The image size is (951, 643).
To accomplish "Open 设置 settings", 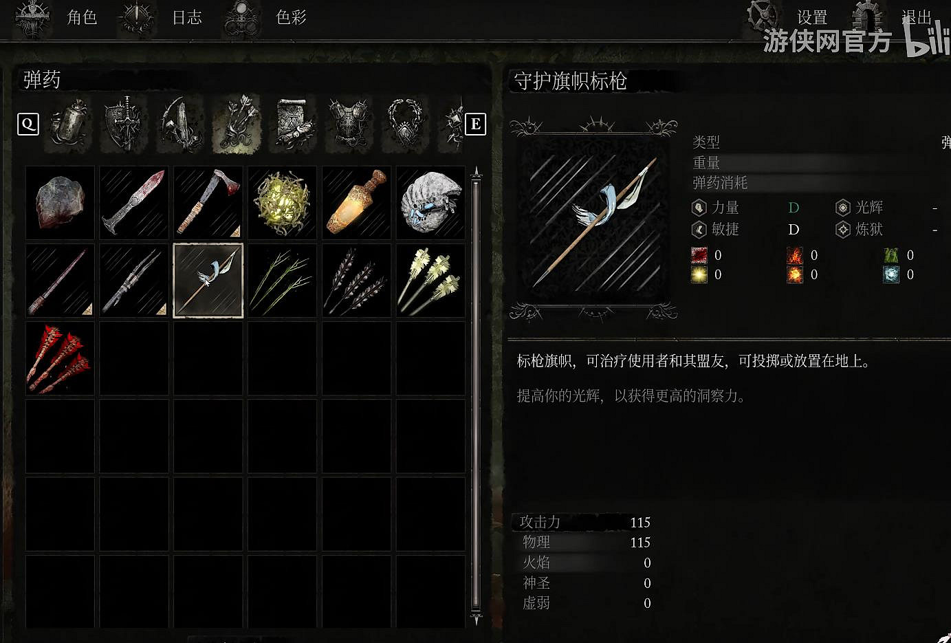I will (812, 17).
